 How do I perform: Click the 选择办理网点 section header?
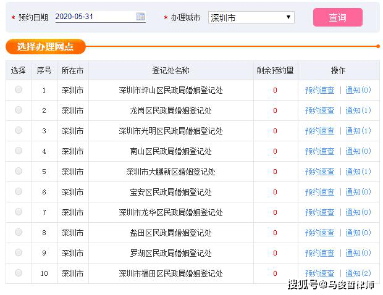click(x=46, y=46)
